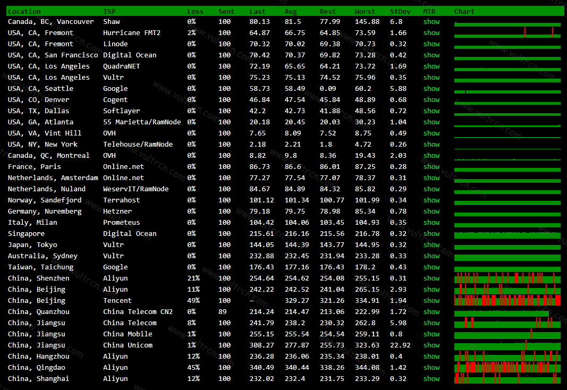The height and width of the screenshot is (390, 567).
Task: Click show link in China, Qingdao row
Action: [x=431, y=368]
